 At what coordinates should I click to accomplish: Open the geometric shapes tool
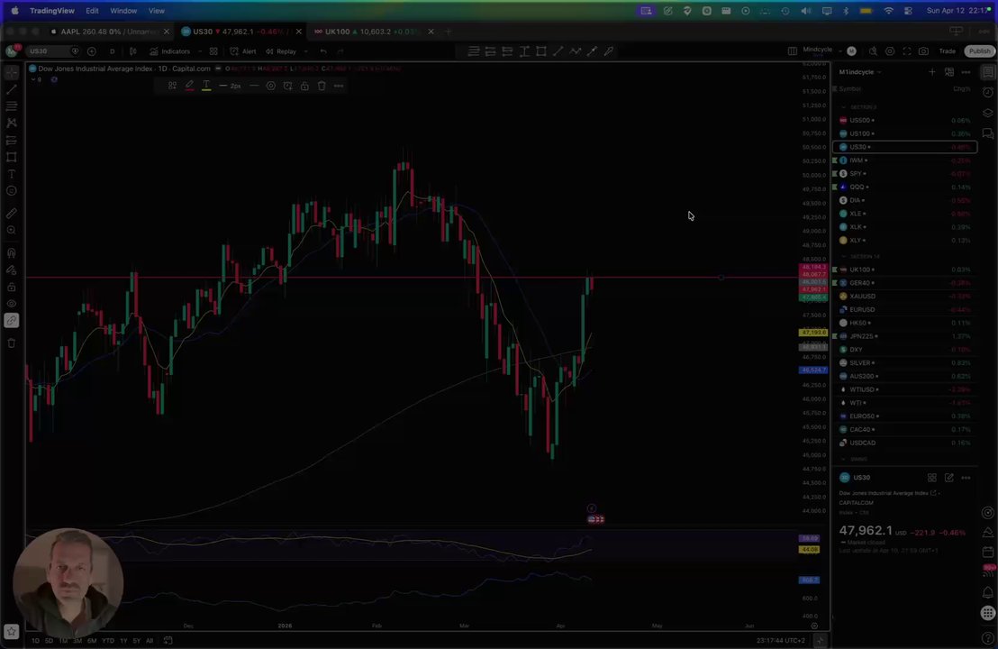[x=12, y=157]
